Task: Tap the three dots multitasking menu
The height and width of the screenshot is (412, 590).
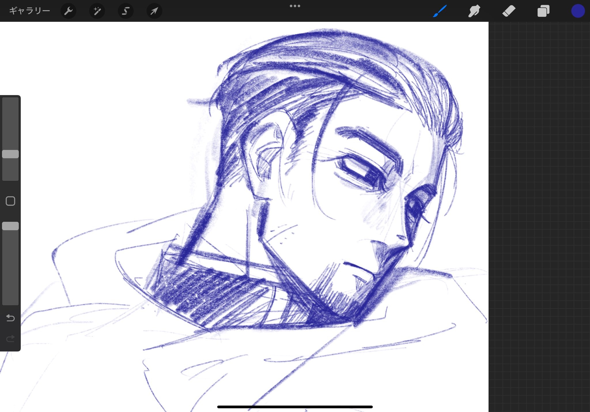Action: pyautogui.click(x=295, y=6)
